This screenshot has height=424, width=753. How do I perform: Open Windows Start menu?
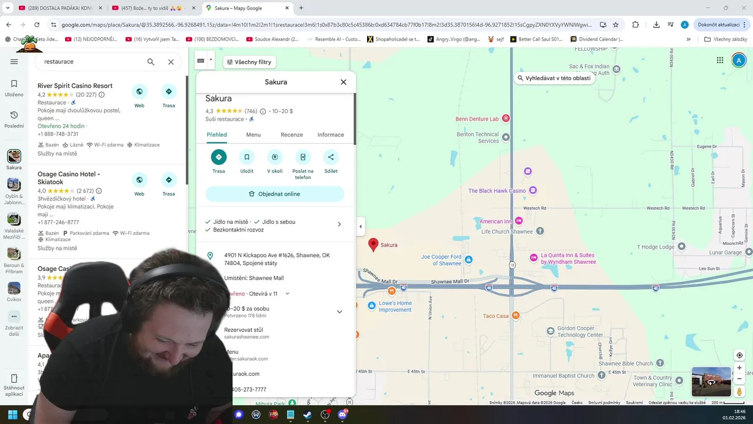coord(12,415)
